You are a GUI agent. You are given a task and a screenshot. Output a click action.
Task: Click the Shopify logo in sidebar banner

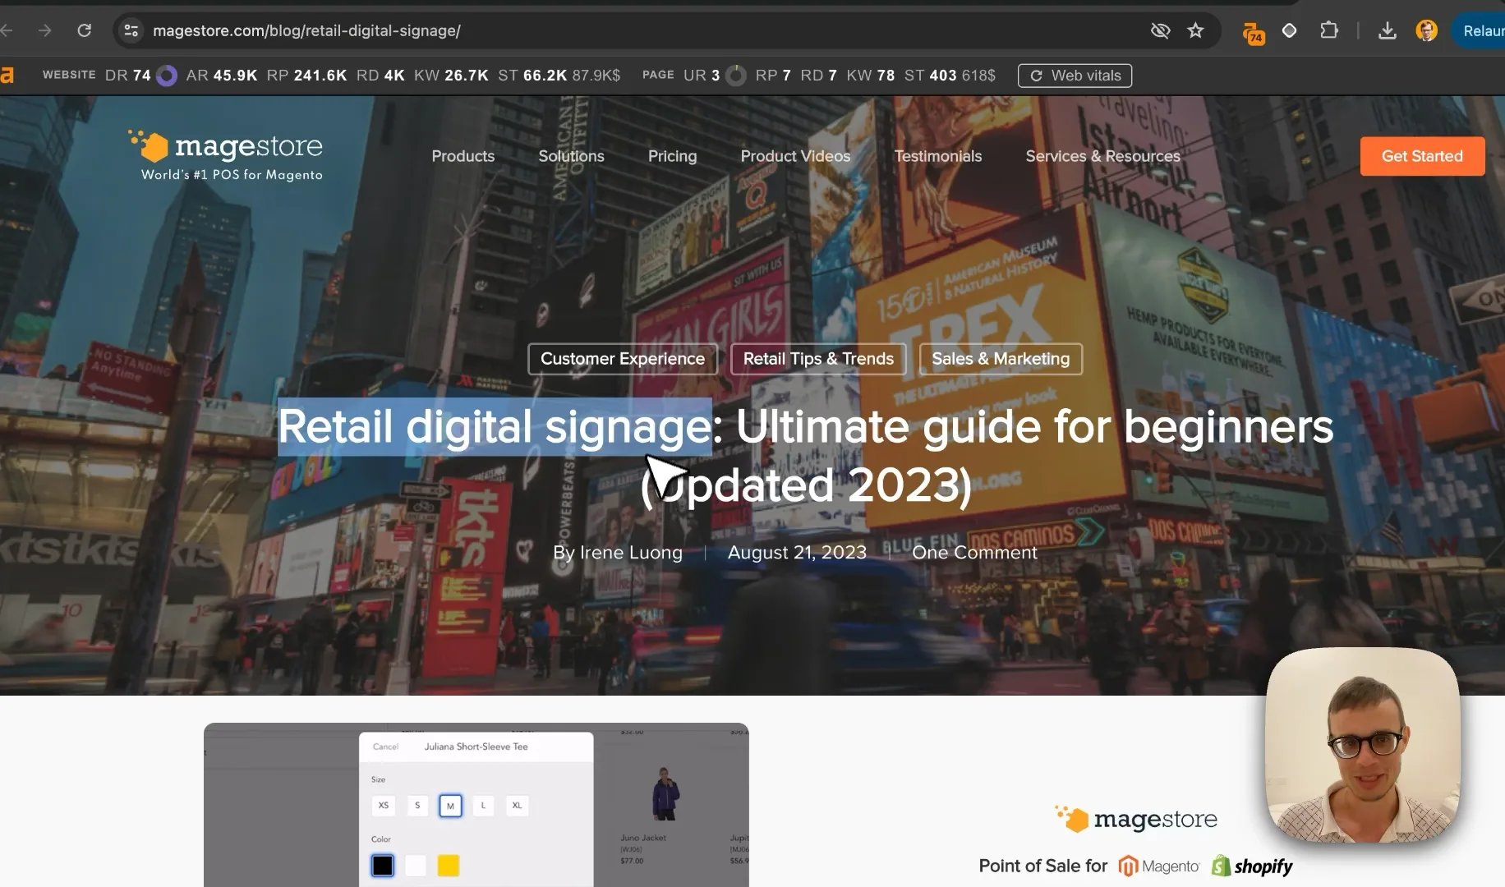pos(1252,866)
